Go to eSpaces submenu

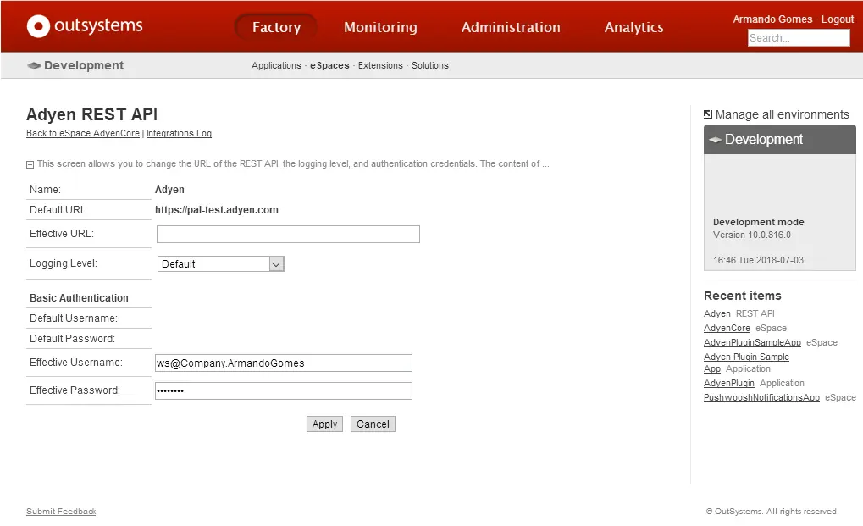[329, 65]
